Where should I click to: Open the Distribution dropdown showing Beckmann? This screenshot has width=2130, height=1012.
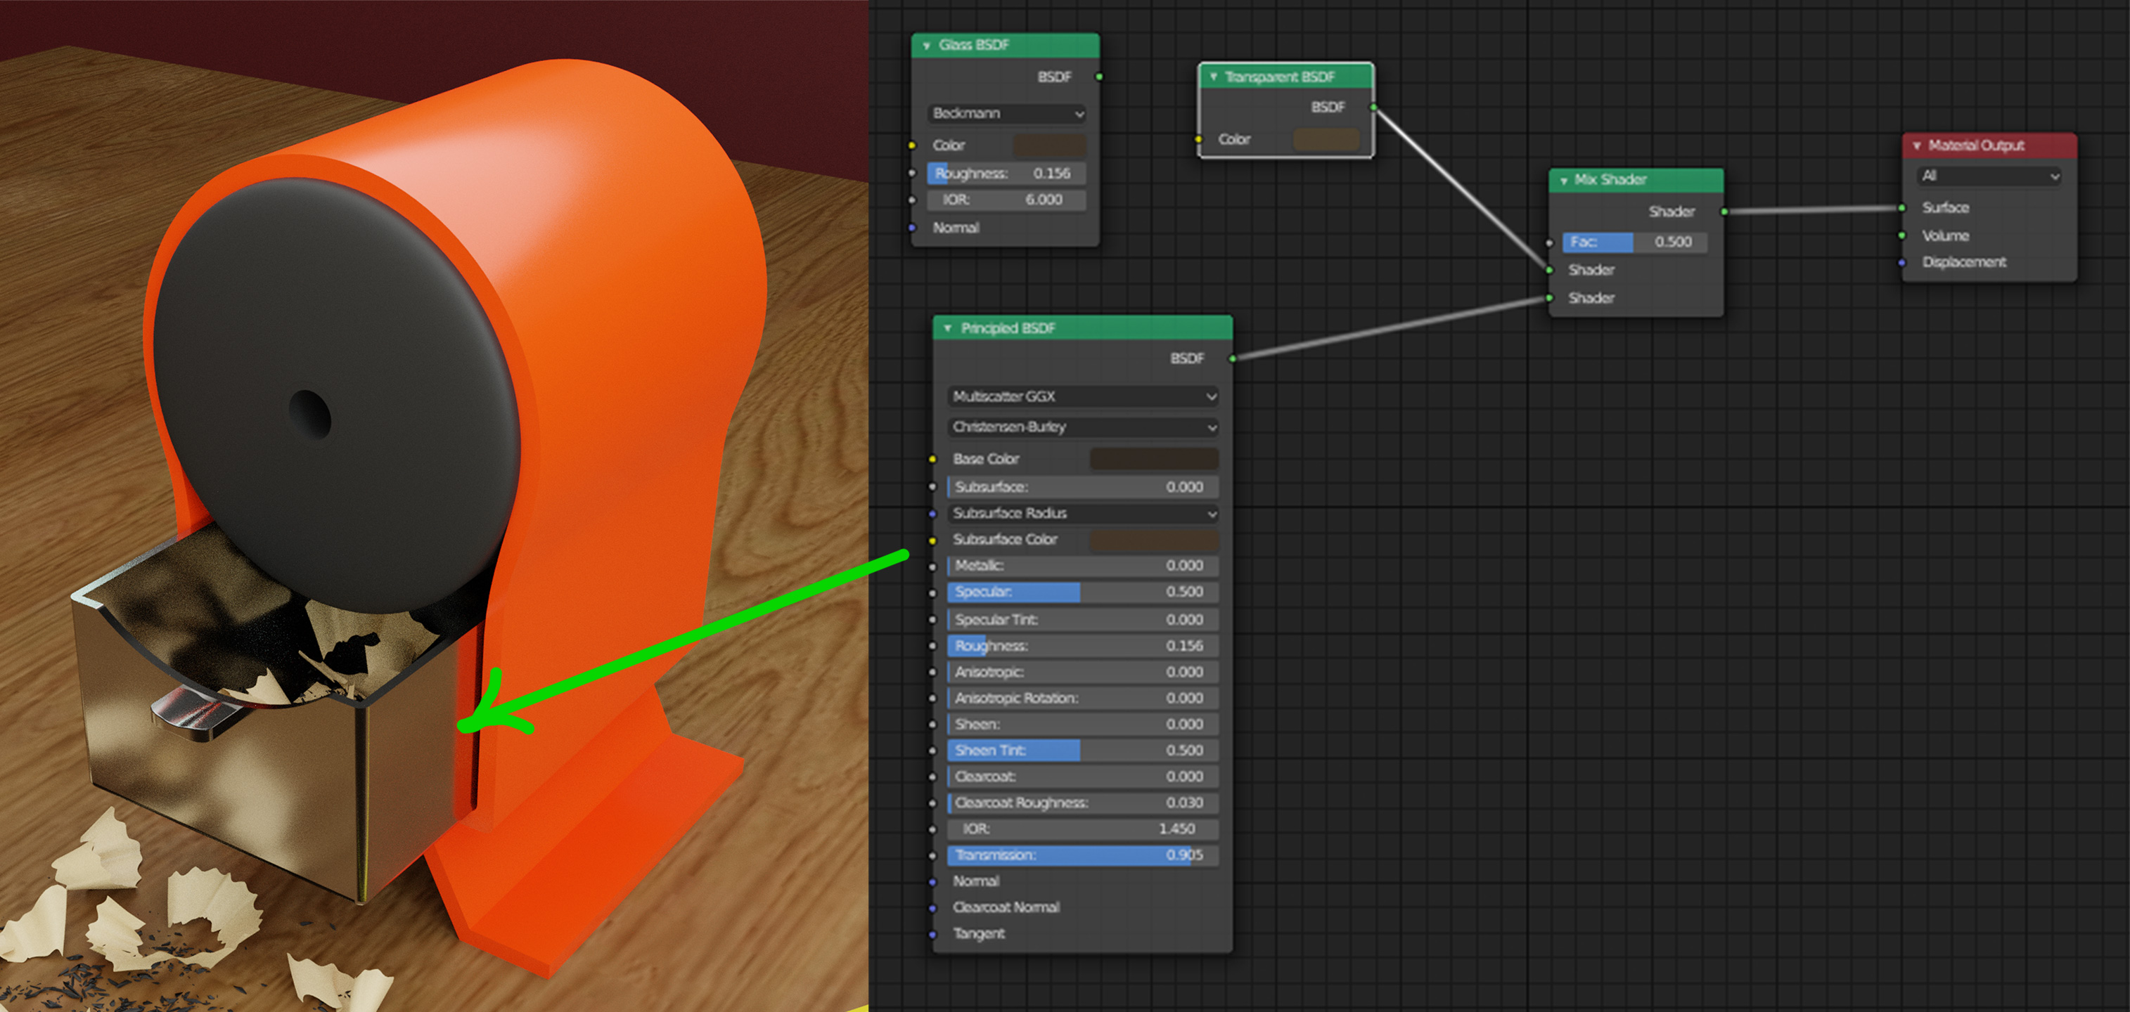[x=1008, y=114]
